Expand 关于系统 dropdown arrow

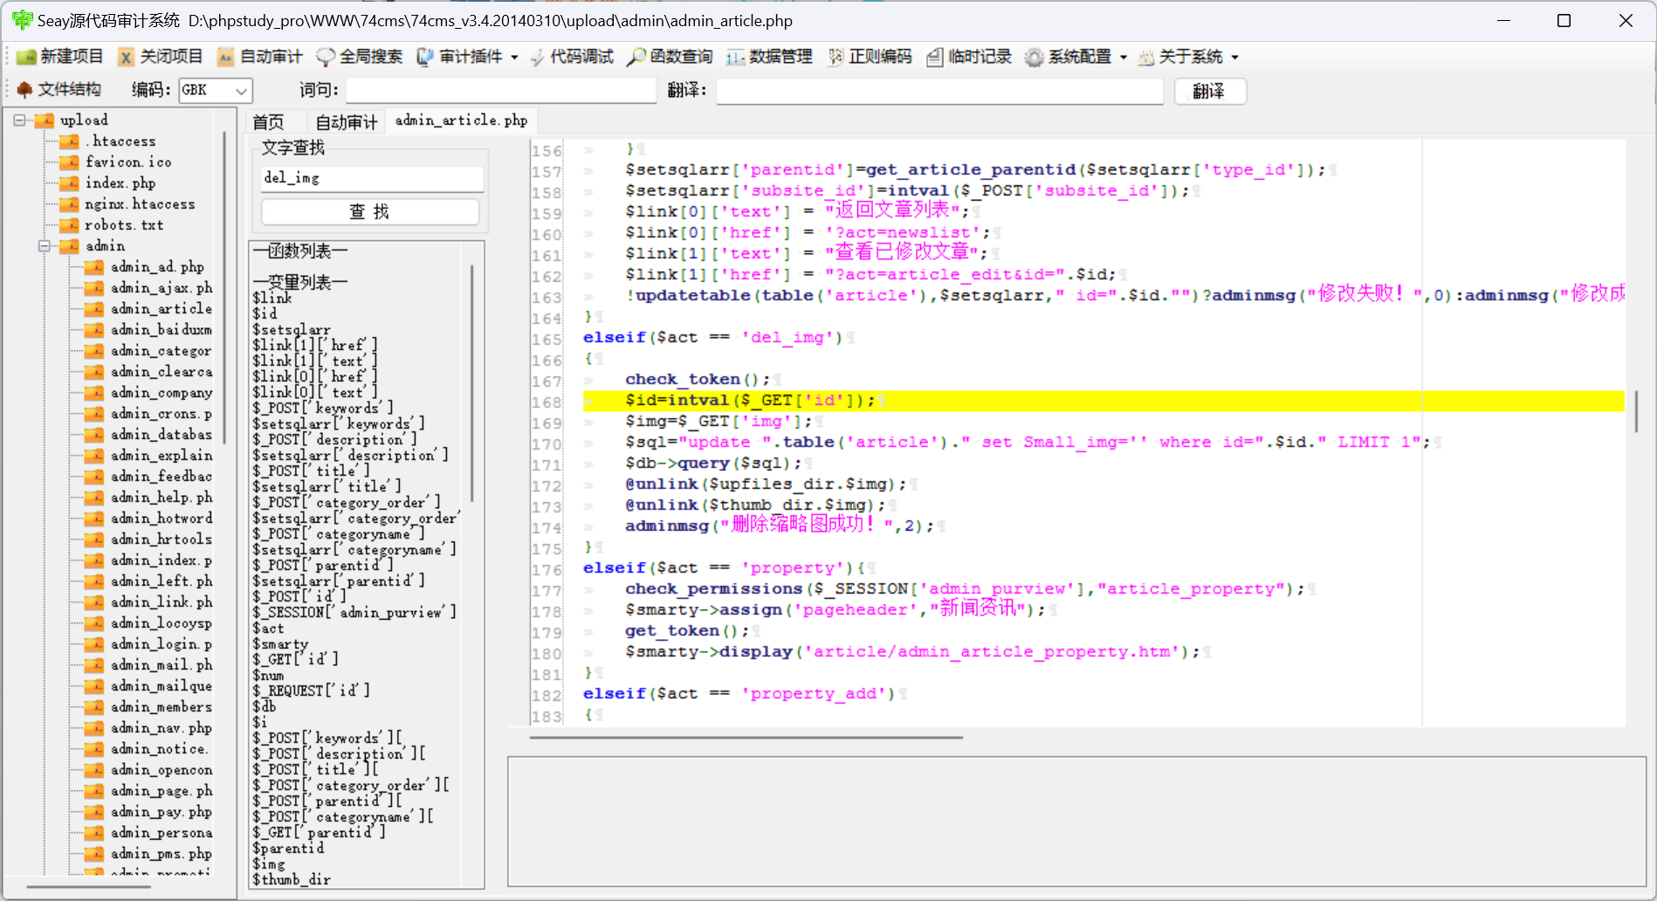point(1234,58)
